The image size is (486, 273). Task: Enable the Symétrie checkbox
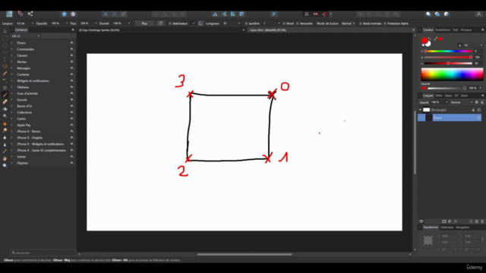coord(246,24)
